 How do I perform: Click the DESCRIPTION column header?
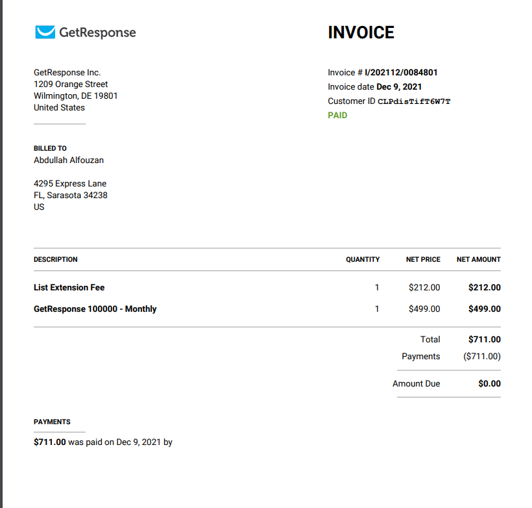[x=55, y=259]
